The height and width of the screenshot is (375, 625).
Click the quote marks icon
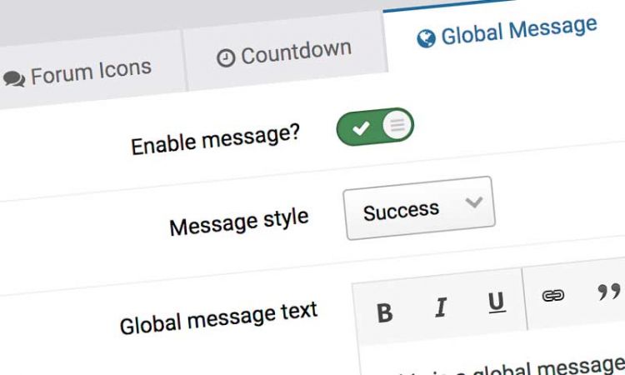[x=609, y=292]
